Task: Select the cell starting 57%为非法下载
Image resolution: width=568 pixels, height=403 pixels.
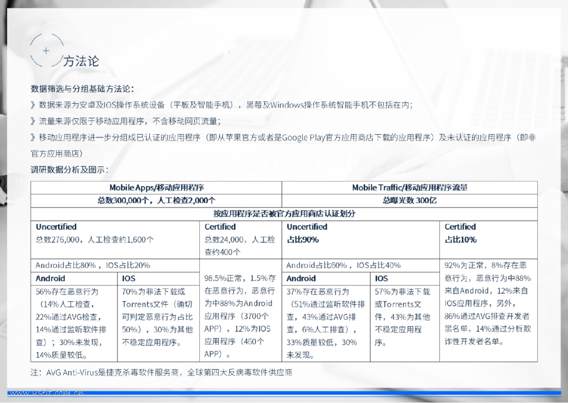Action: tap(405, 323)
